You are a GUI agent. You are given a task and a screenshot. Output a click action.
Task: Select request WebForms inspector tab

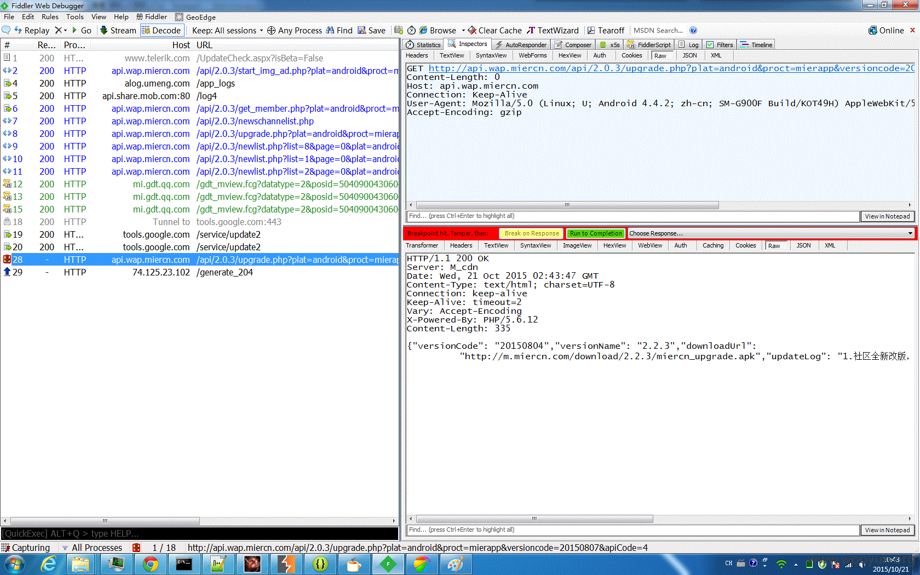click(532, 55)
